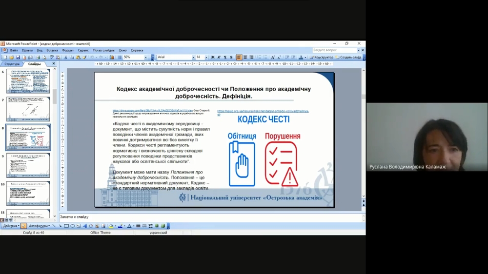The width and height of the screenshot is (488, 274).
Task: Toggle underline formatting (Ч)
Action: (225, 57)
